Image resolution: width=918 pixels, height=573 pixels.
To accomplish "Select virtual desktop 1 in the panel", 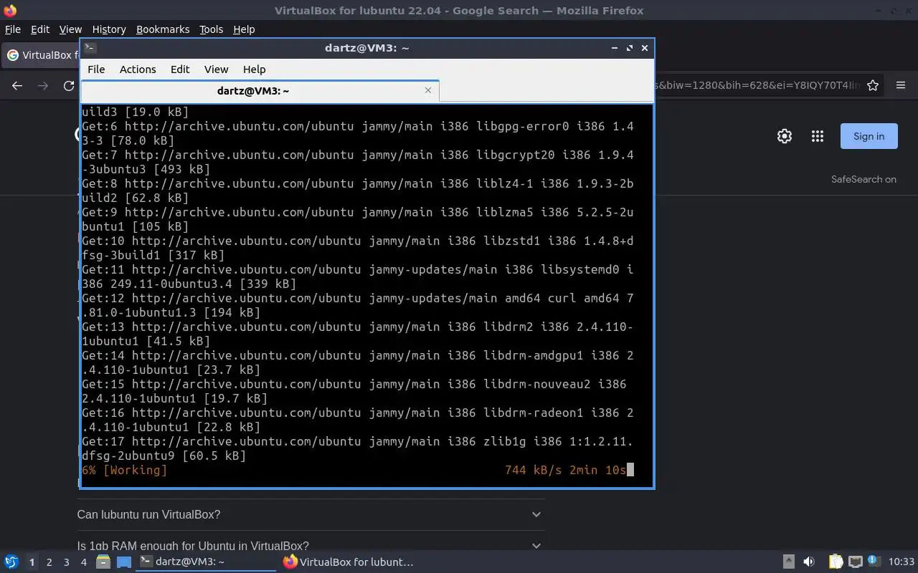I will (32, 562).
